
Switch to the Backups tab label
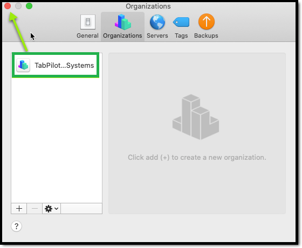[x=206, y=36]
